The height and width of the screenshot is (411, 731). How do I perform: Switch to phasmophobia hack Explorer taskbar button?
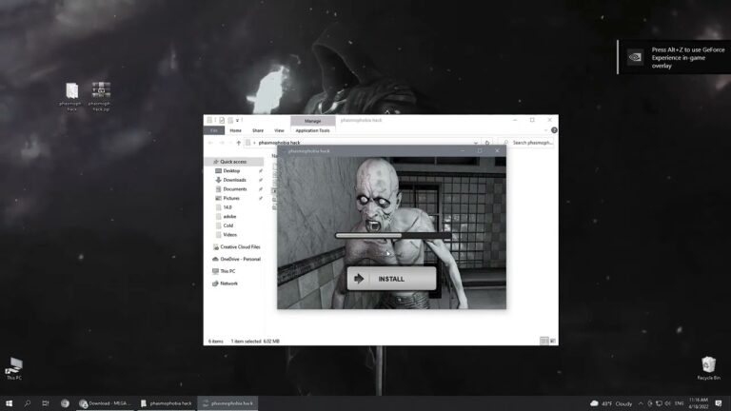click(x=167, y=403)
